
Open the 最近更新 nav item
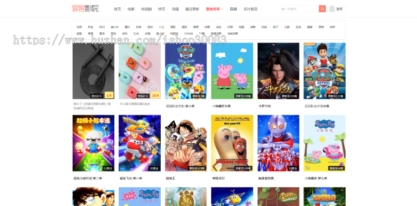pos(192,9)
